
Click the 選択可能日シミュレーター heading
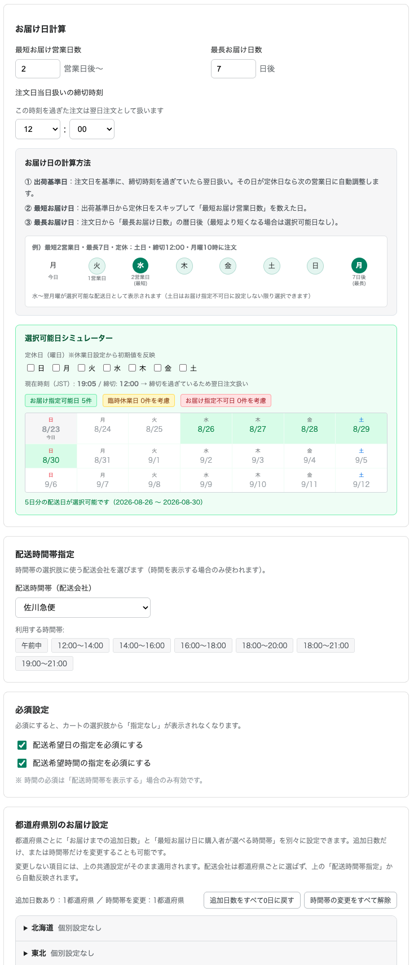69,338
